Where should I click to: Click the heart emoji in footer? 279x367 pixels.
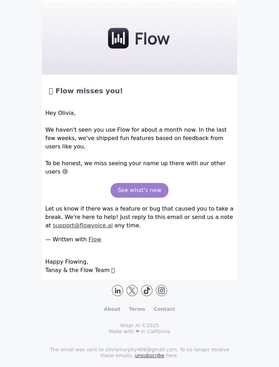point(137,331)
